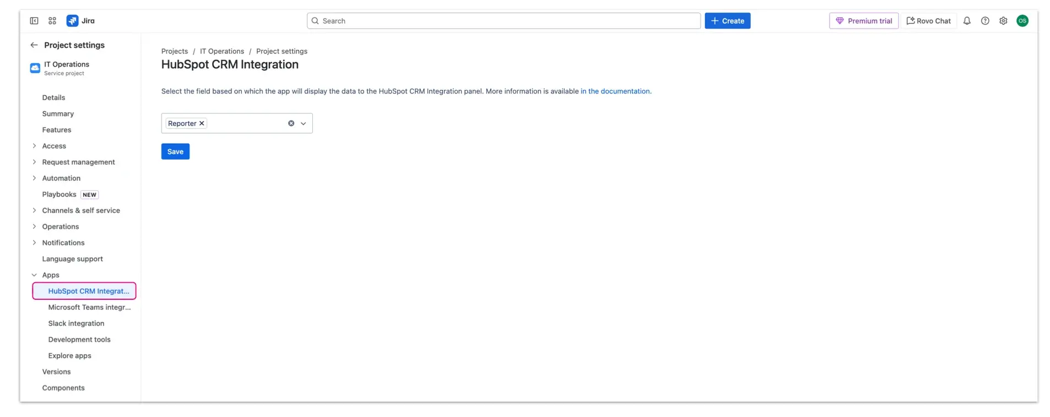The image size is (1050, 417).
Task: Select HubSpot CRM Integration in sidebar
Action: 84,291
